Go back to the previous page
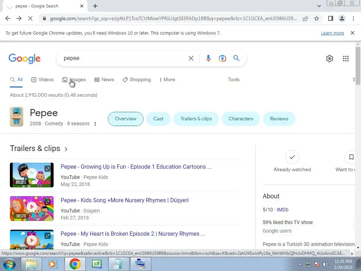 pos(8,18)
